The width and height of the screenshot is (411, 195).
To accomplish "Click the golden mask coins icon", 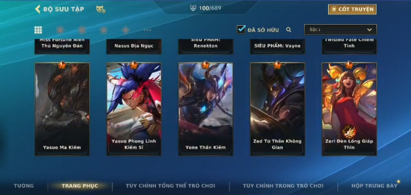I will [x=100, y=9].
